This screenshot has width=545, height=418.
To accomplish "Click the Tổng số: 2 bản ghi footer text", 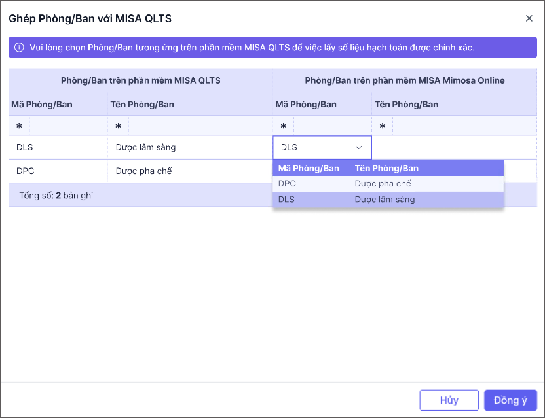I will 56,196.
